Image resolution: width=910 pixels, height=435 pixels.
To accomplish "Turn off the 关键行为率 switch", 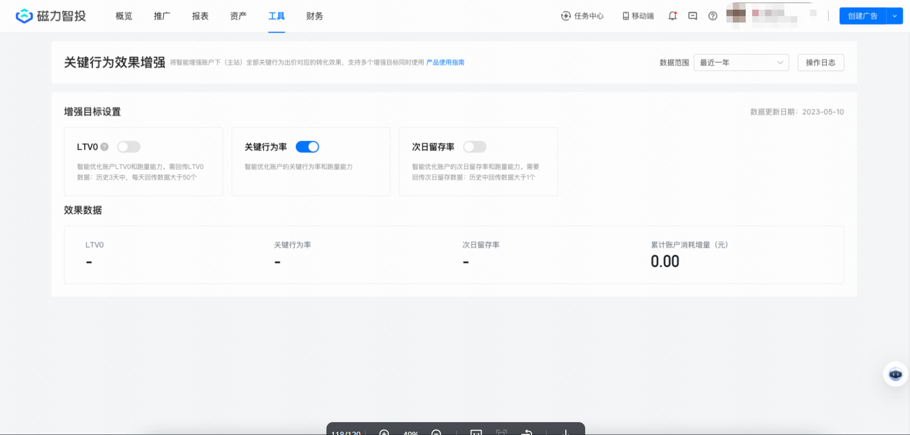I will pos(308,147).
